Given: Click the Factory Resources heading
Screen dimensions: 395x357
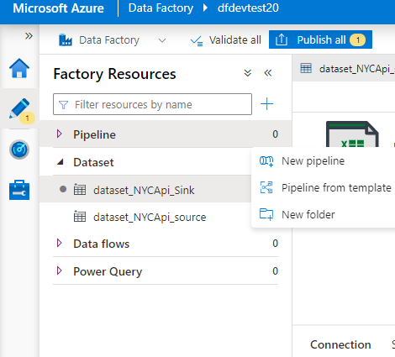Looking at the screenshot, I should click(114, 74).
